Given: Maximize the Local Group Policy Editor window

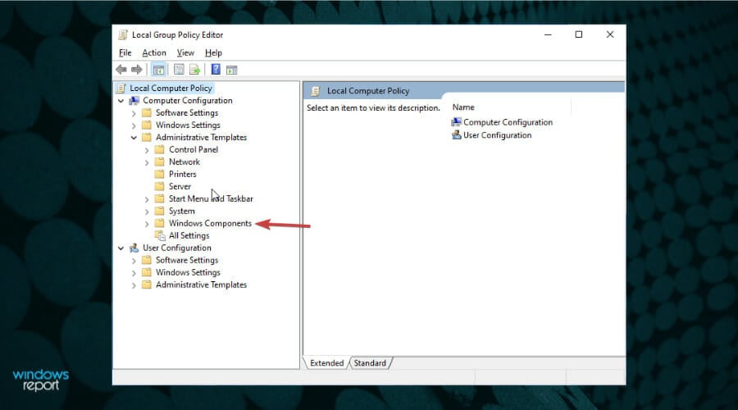Looking at the screenshot, I should (x=579, y=34).
